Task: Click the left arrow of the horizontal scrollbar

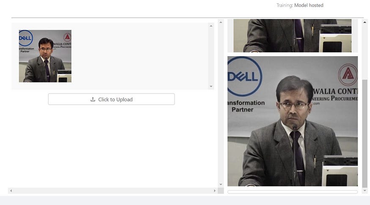Action: pos(11,191)
